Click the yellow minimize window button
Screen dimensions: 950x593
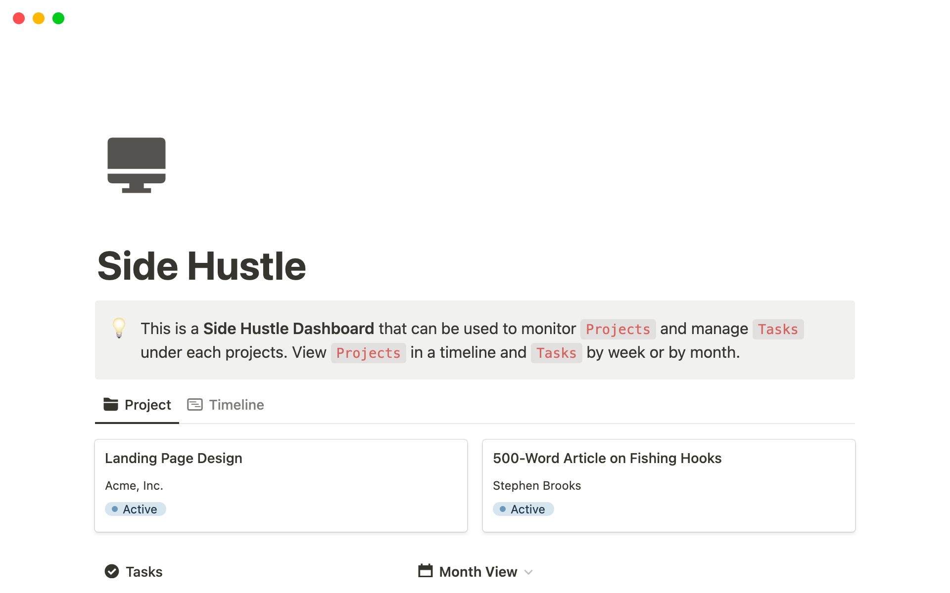coord(39,18)
